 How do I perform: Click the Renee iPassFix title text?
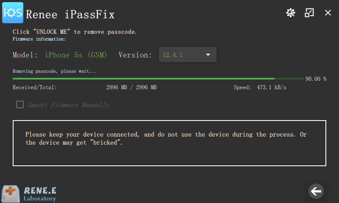tap(70, 15)
